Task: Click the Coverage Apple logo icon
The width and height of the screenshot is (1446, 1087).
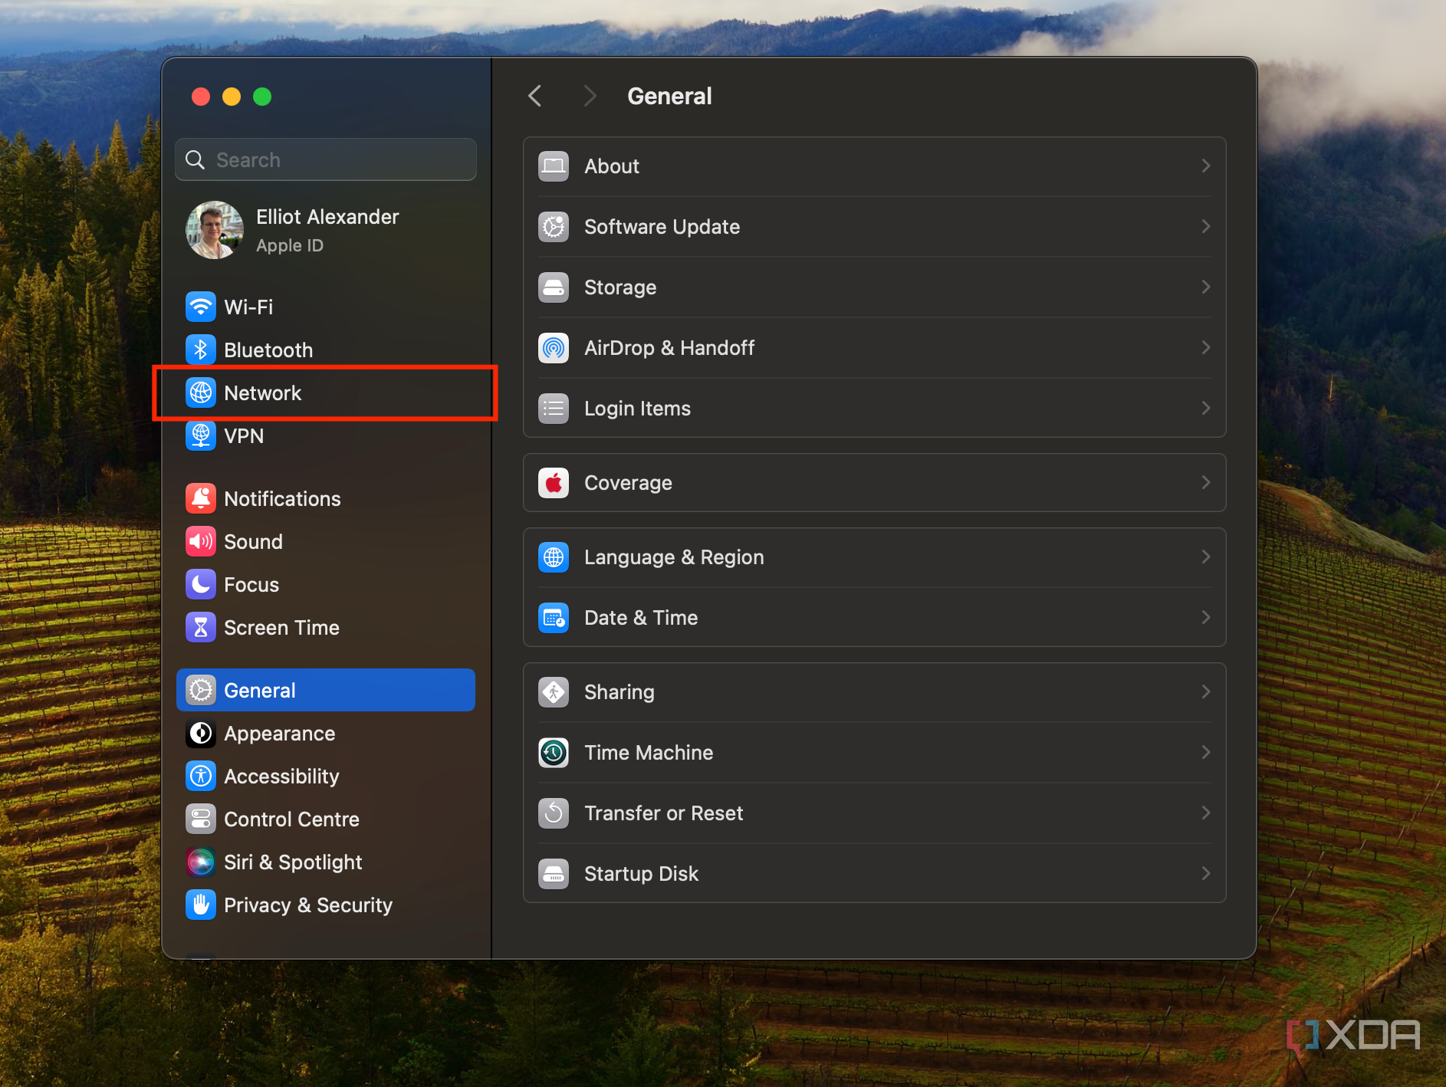Action: 554,483
